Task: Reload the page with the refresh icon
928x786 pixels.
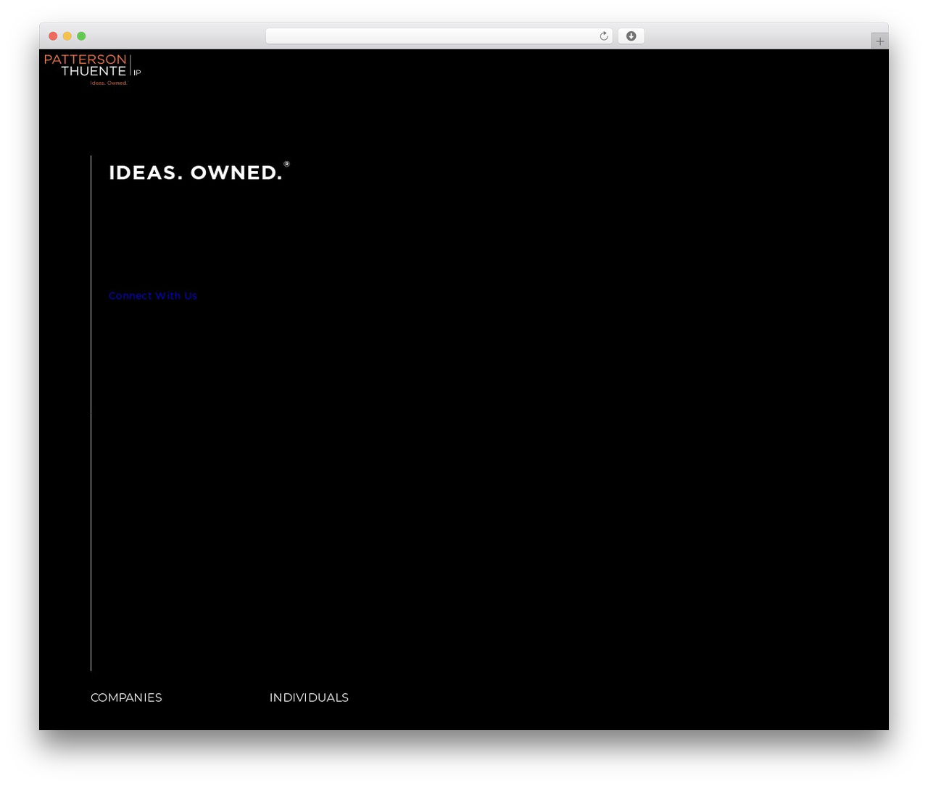Action: click(x=603, y=36)
